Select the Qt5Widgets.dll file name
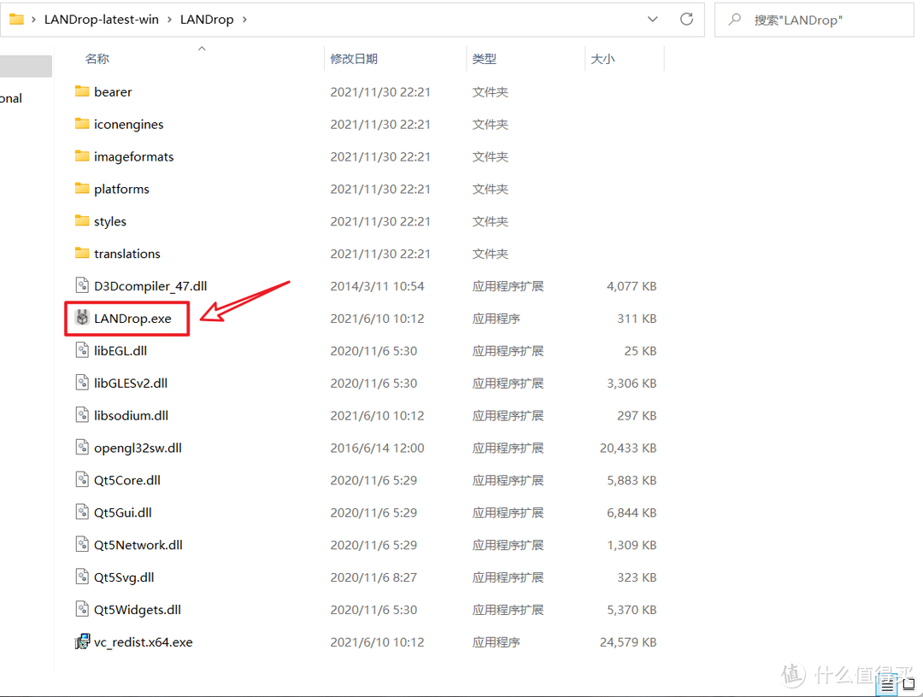Image resolution: width=923 pixels, height=697 pixels. pos(138,609)
